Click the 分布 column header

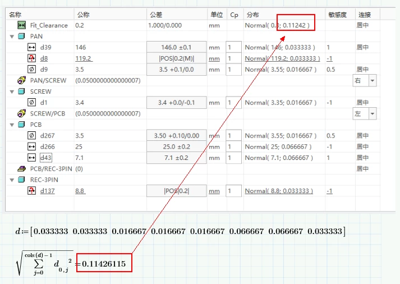click(x=253, y=15)
